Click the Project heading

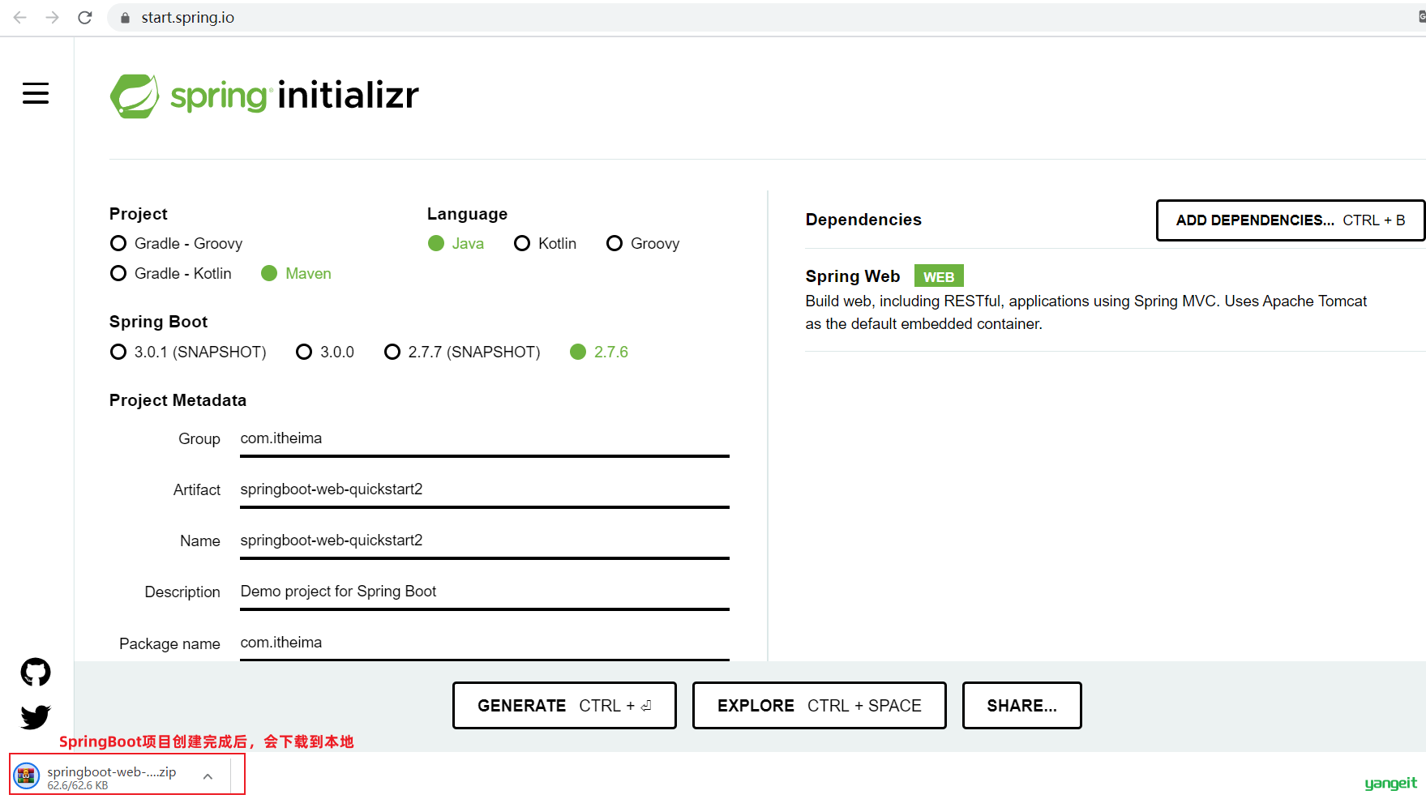tap(138, 214)
